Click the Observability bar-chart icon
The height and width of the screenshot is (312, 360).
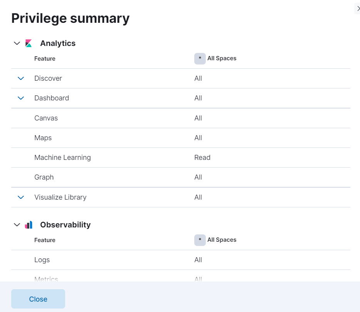coord(28,224)
